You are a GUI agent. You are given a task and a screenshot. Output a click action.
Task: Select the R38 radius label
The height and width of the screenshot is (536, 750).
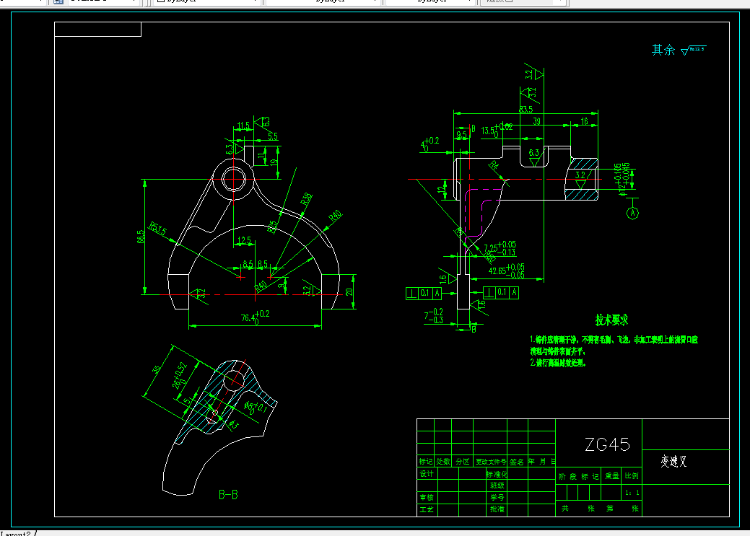(307, 198)
